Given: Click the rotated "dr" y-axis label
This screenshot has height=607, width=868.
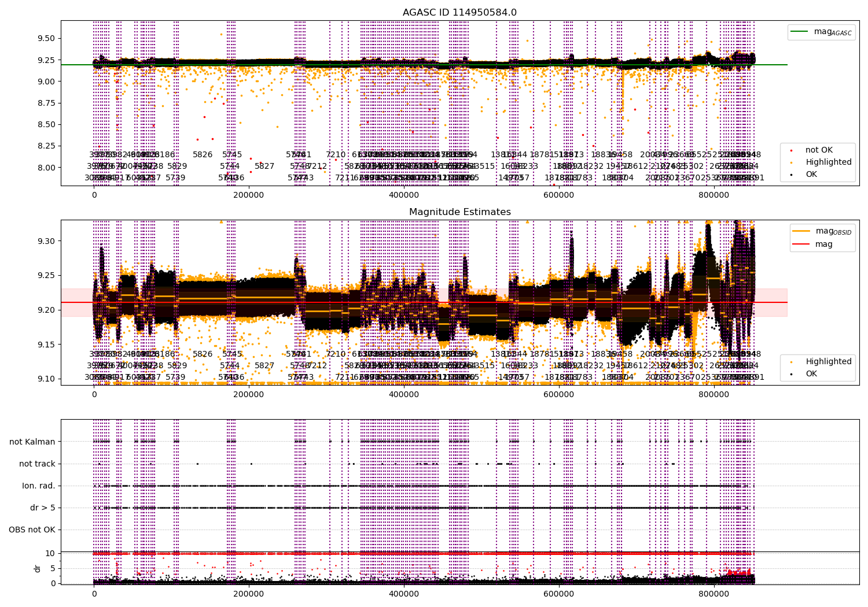Looking at the screenshot, I should pos(38,568).
